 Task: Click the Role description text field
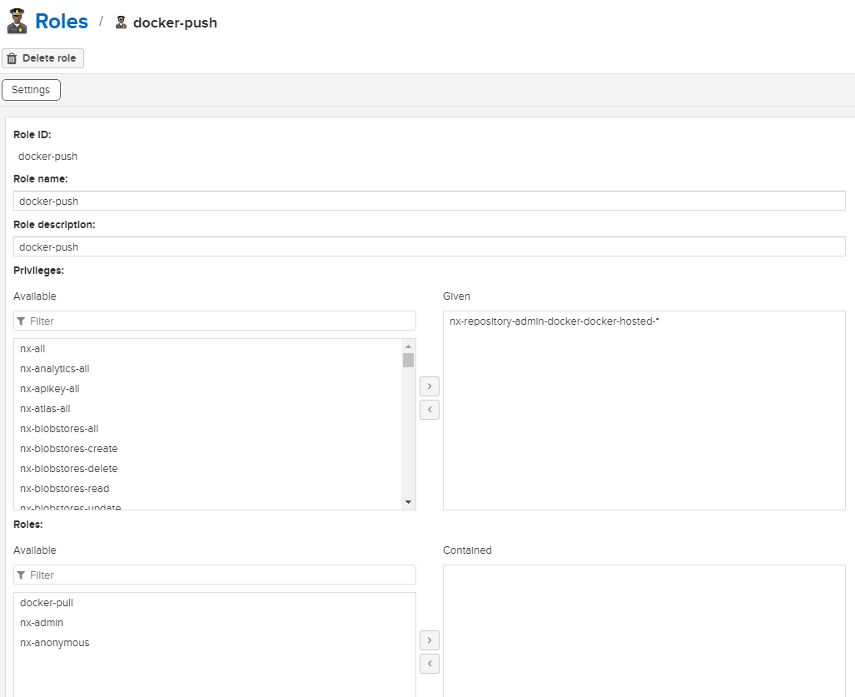pos(429,246)
